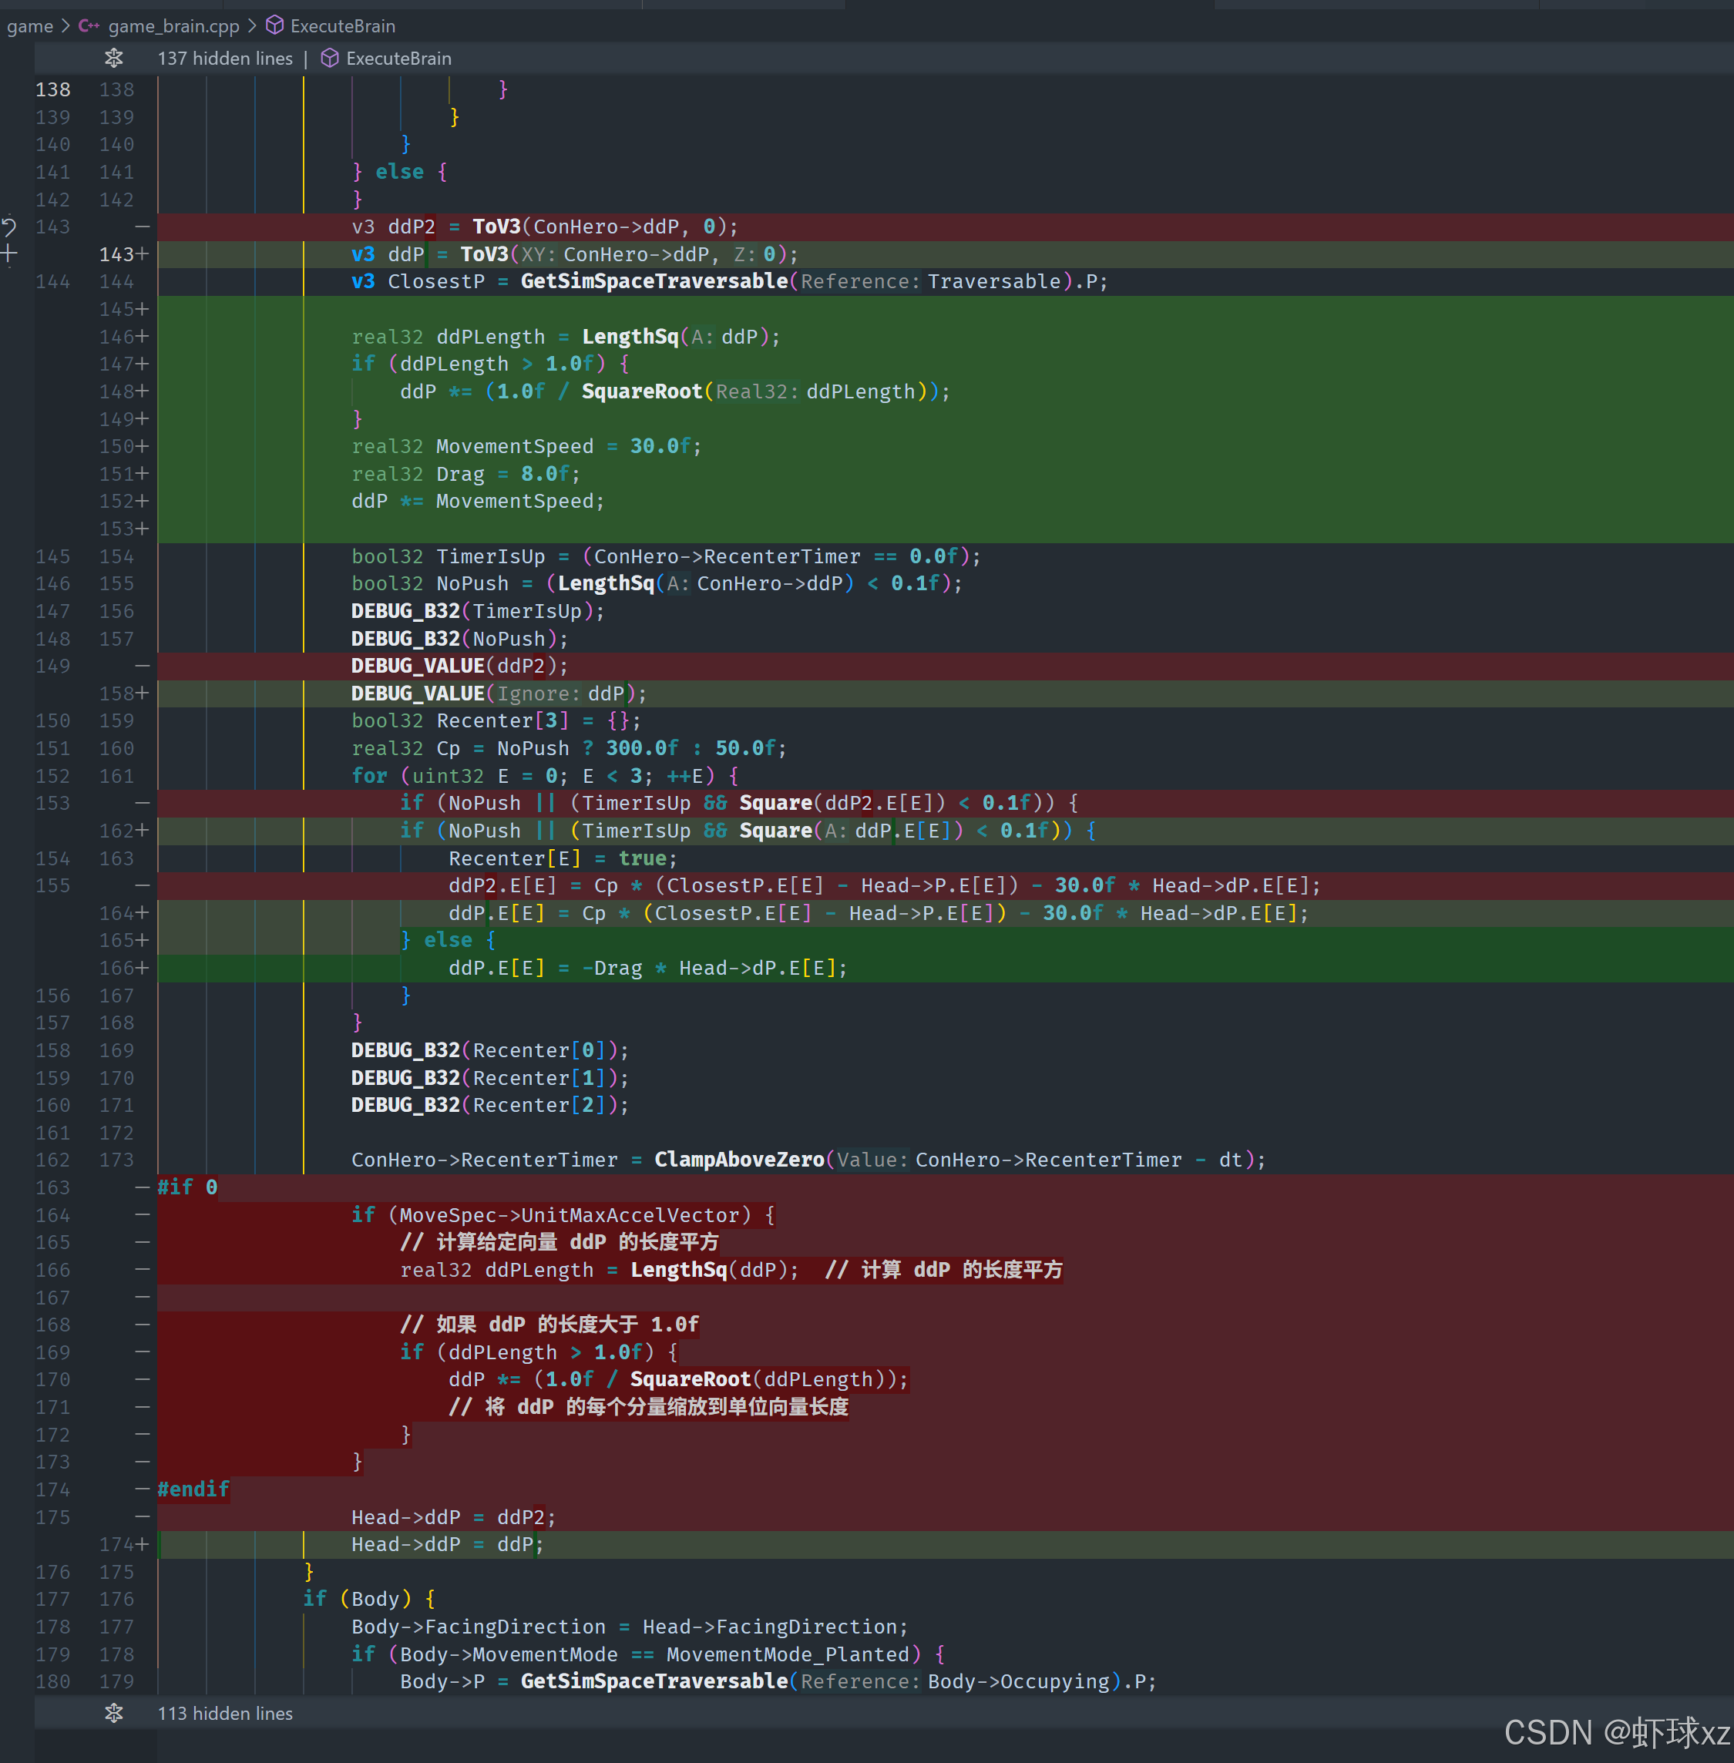Click the revert change arrow at line 143

[x=9, y=227]
